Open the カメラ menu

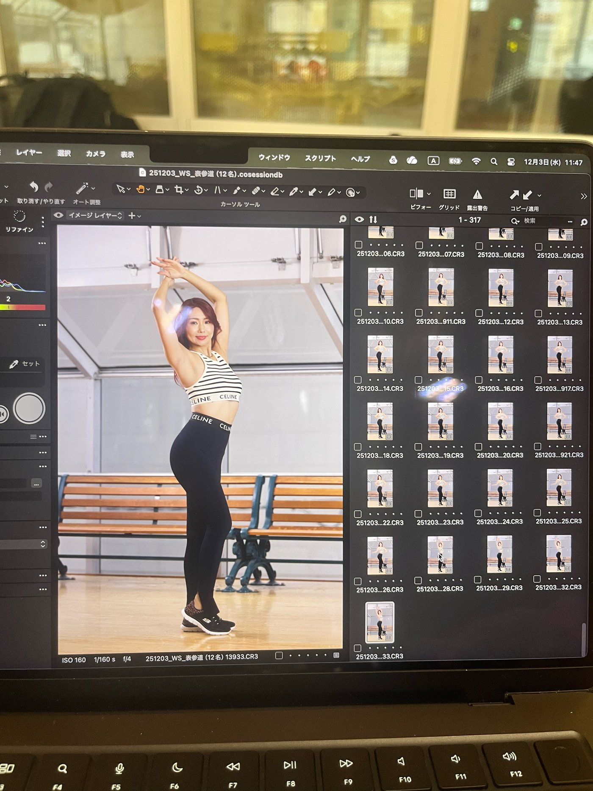pos(95,153)
